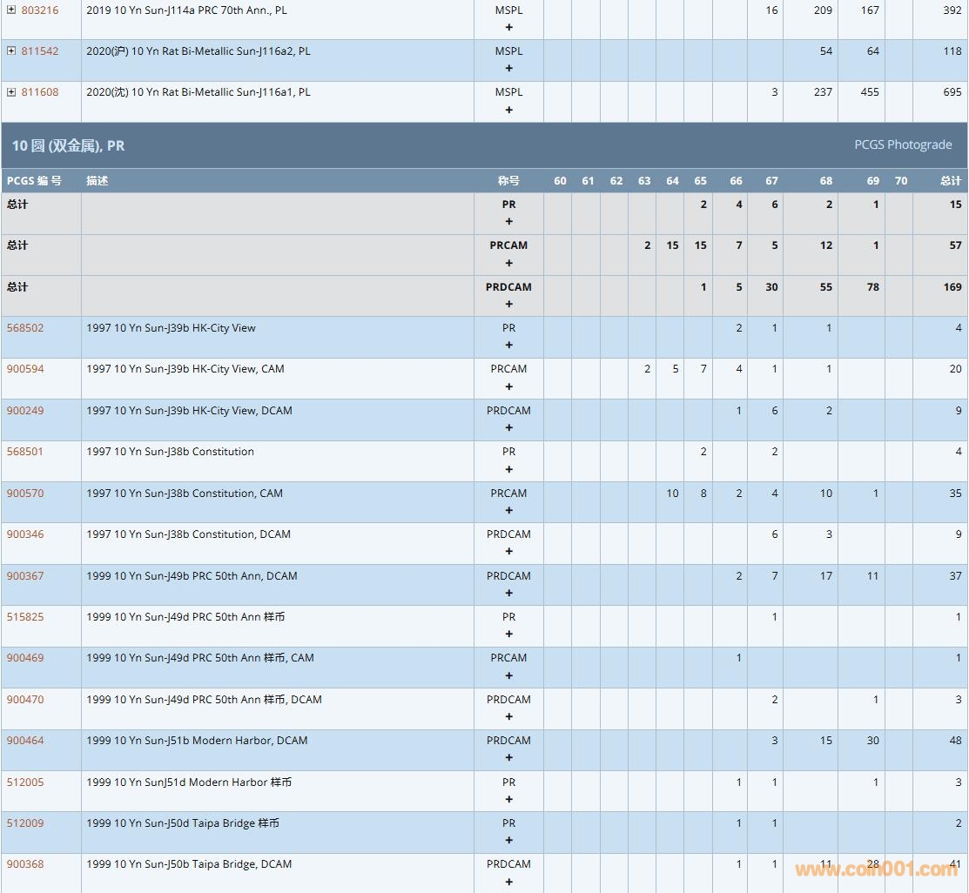Select the 515825 PRC 50th Ann 样币 link
Screen dimensions: 969x893
click(x=25, y=617)
